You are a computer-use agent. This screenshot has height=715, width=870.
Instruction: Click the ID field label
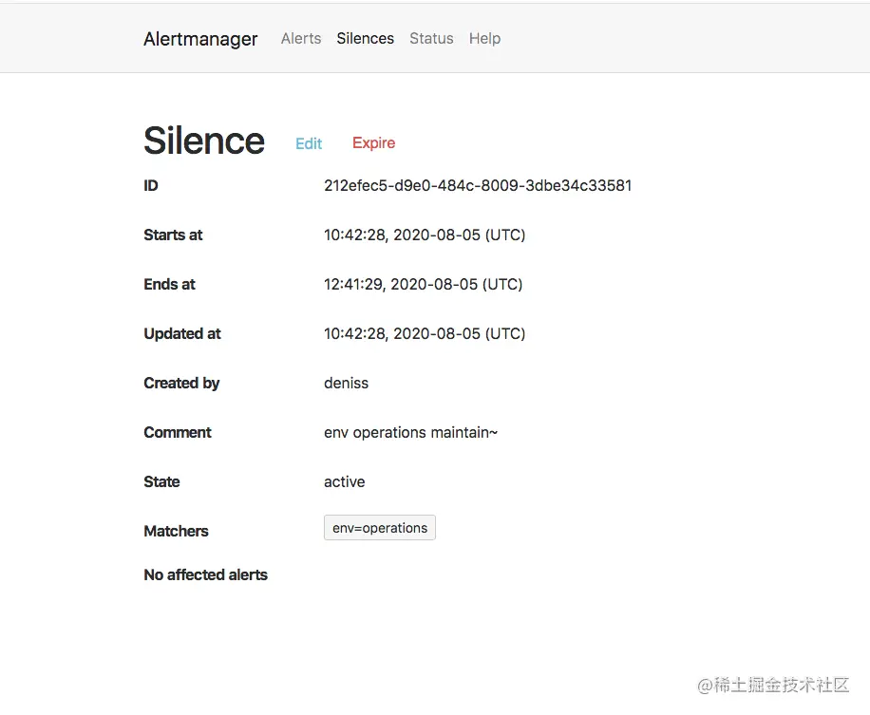150,185
